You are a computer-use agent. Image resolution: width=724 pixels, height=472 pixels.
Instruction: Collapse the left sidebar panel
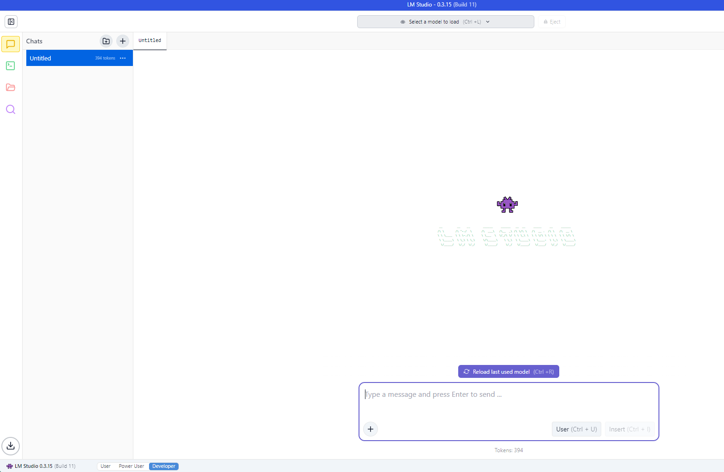click(11, 22)
